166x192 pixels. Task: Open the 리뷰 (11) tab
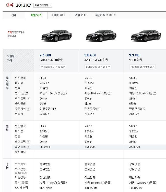(x=81, y=15)
